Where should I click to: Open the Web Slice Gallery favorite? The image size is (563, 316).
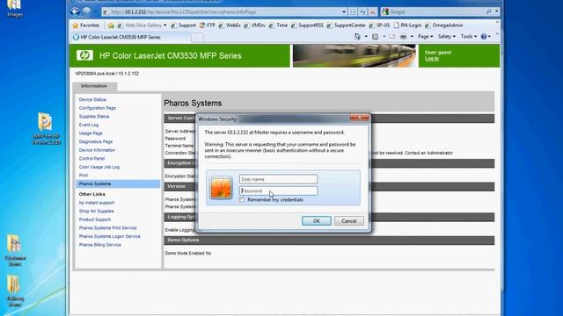[143, 25]
